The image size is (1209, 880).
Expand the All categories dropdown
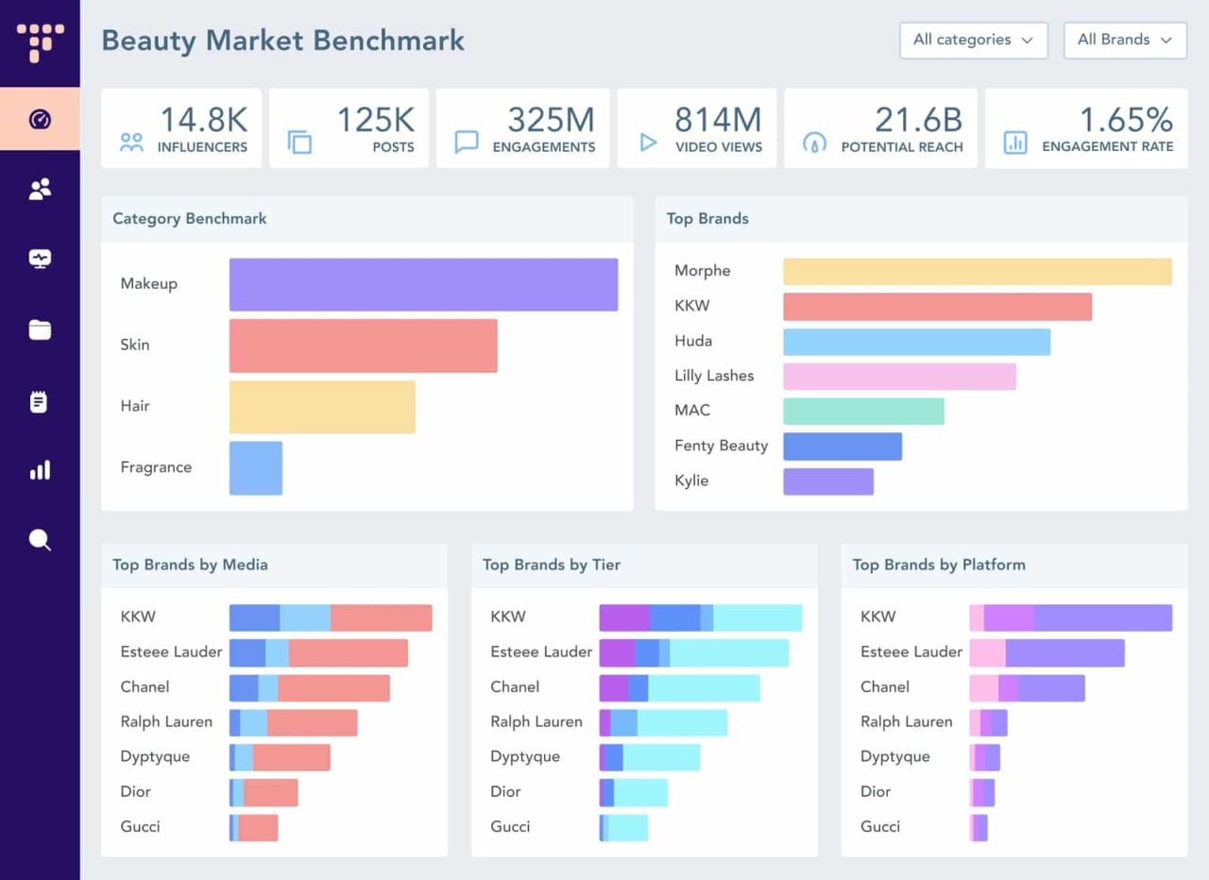pyautogui.click(x=973, y=41)
